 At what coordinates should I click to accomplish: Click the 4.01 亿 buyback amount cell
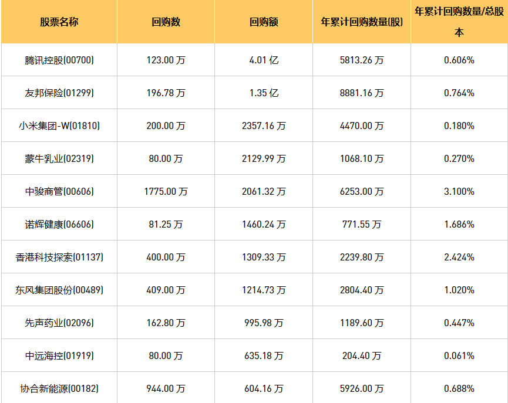264,60
